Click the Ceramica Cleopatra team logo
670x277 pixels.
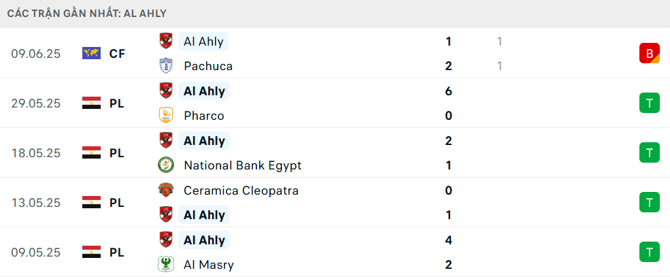click(x=165, y=191)
